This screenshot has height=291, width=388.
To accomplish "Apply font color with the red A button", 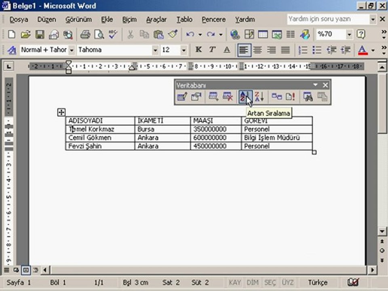I will tap(363, 50).
